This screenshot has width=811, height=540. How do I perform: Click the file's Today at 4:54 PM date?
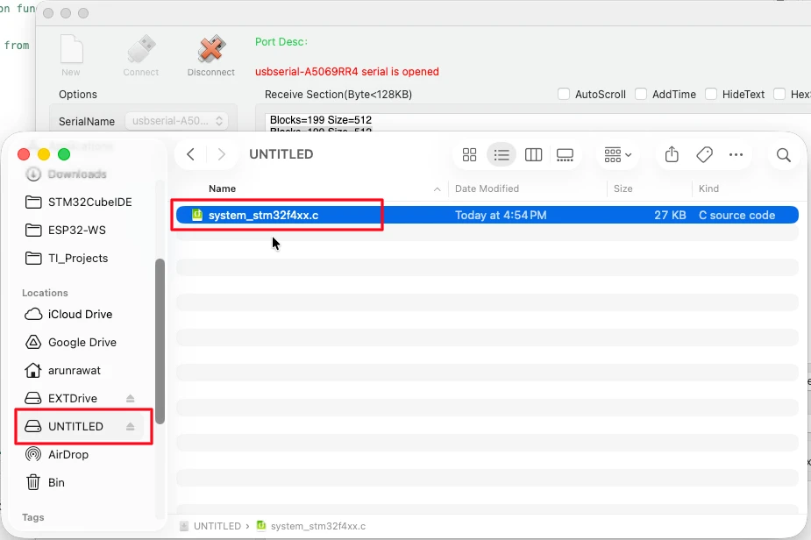coord(500,215)
